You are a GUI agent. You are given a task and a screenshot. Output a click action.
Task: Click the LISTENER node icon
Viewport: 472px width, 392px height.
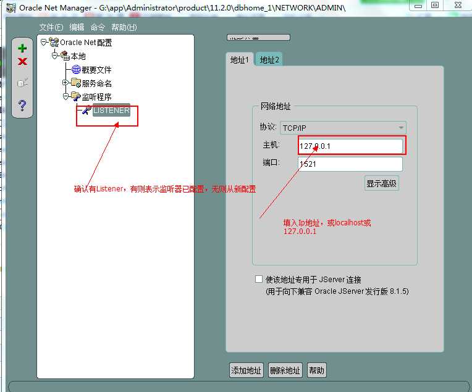[86, 110]
